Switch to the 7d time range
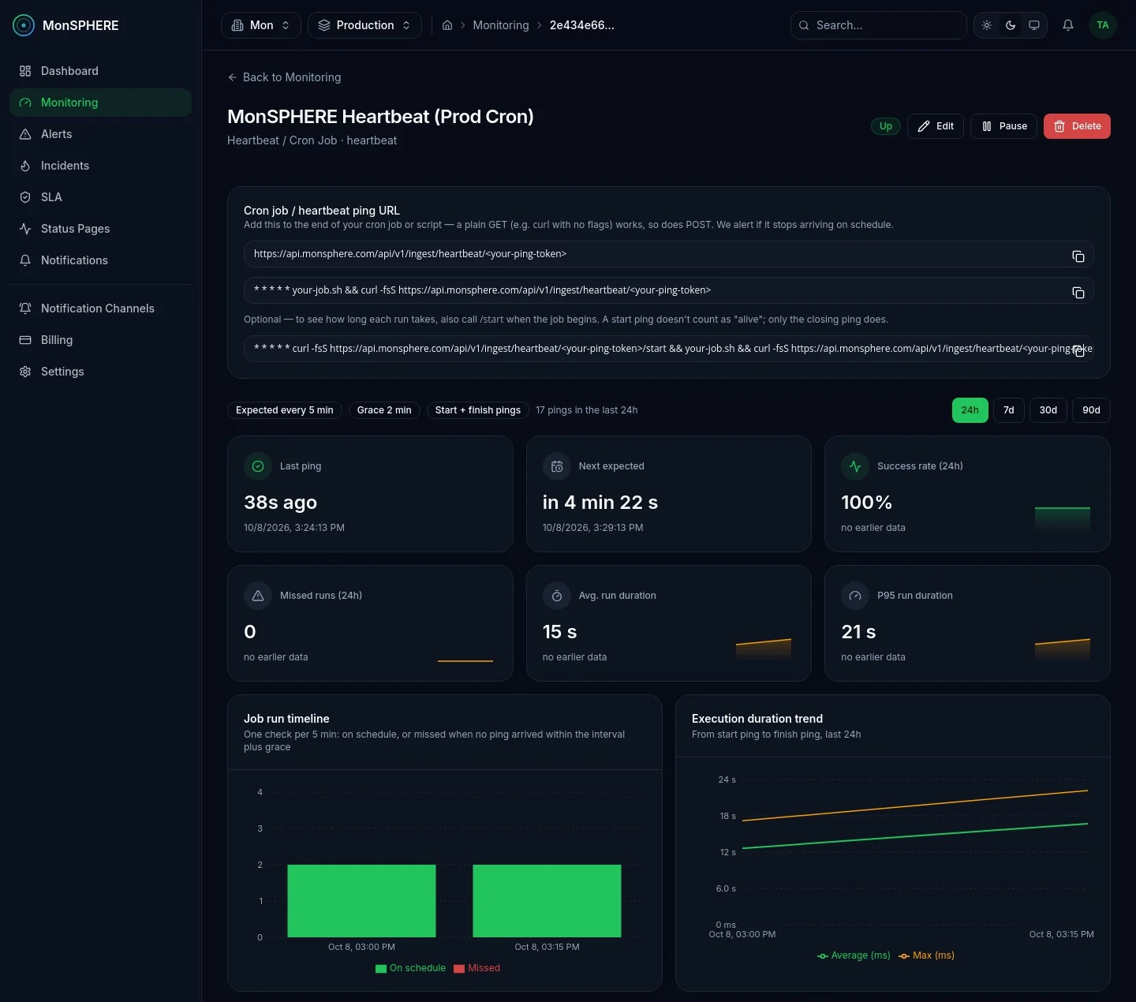This screenshot has height=1002, width=1136. [1009, 410]
